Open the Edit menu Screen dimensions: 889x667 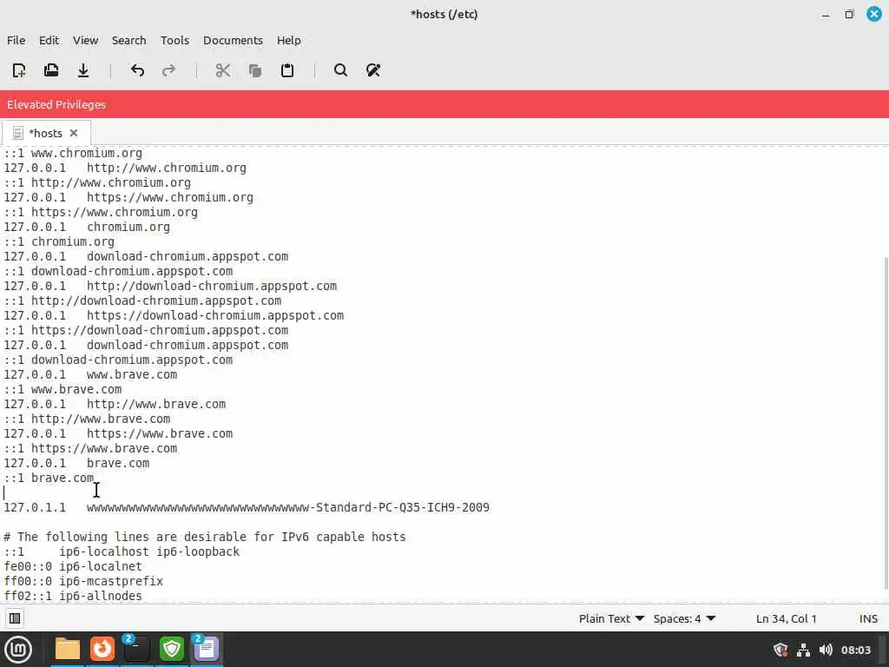[49, 40]
